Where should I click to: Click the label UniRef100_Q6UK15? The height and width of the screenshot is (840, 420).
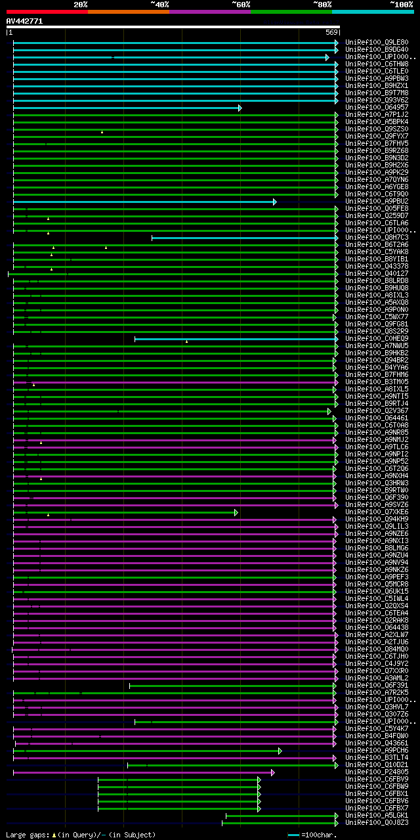point(377,592)
